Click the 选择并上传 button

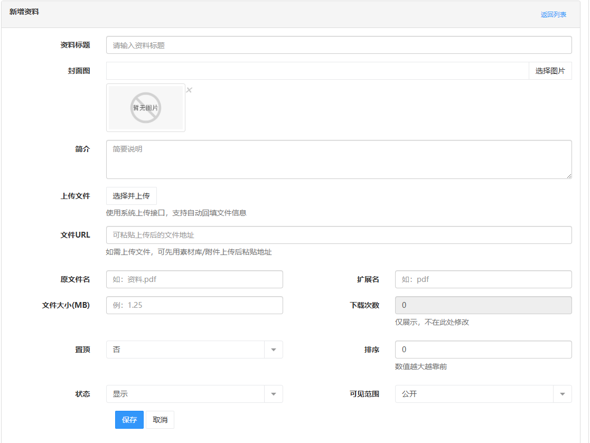pyautogui.click(x=132, y=195)
